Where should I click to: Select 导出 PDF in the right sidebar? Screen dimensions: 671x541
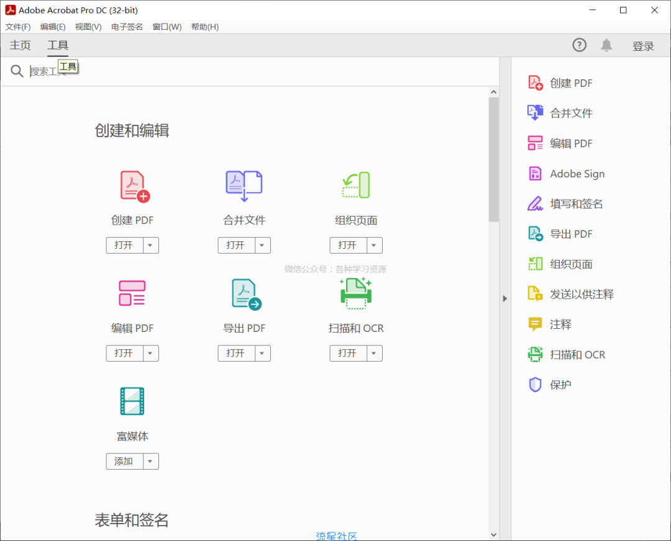[560, 234]
